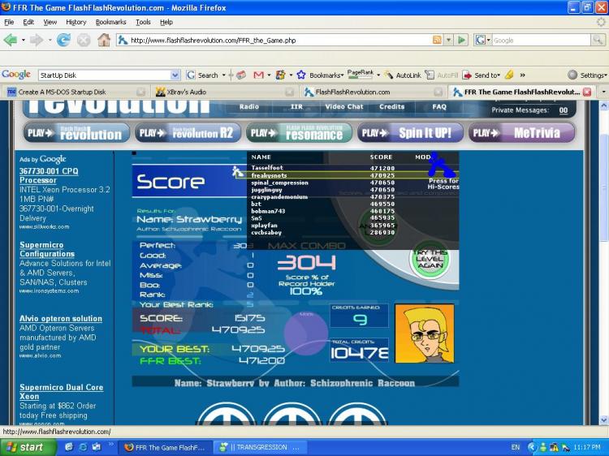Open the Video Chat nav link
This screenshot has height=456, width=609.
(344, 107)
